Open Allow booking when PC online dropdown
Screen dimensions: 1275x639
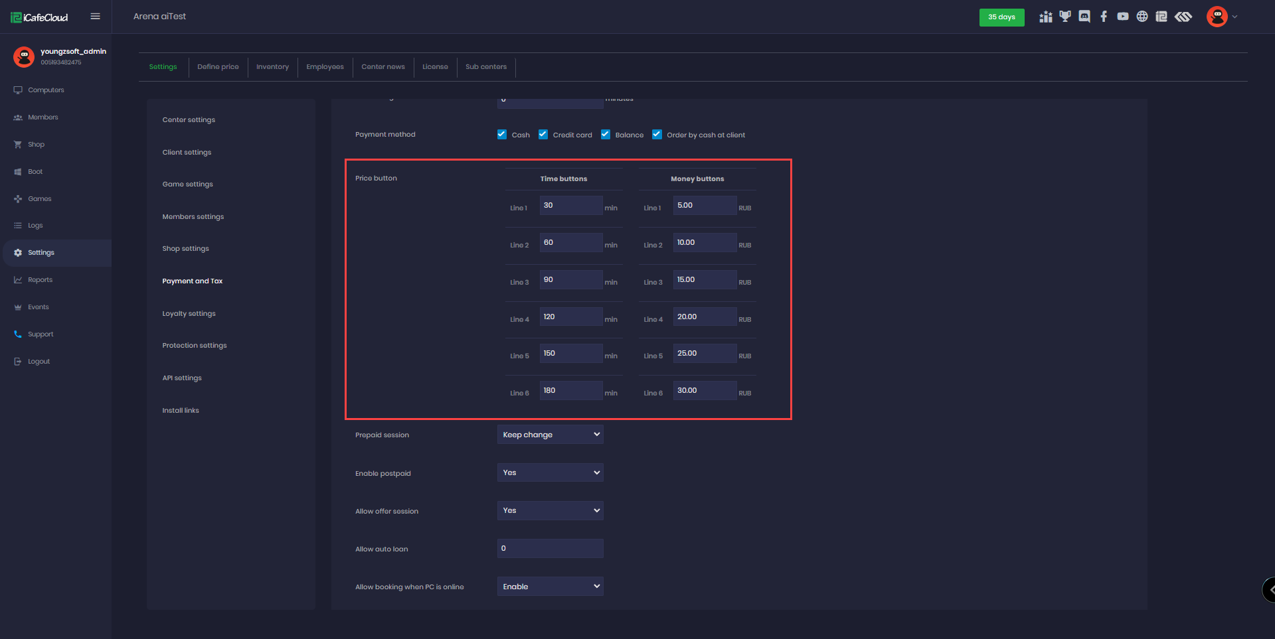pyautogui.click(x=550, y=587)
